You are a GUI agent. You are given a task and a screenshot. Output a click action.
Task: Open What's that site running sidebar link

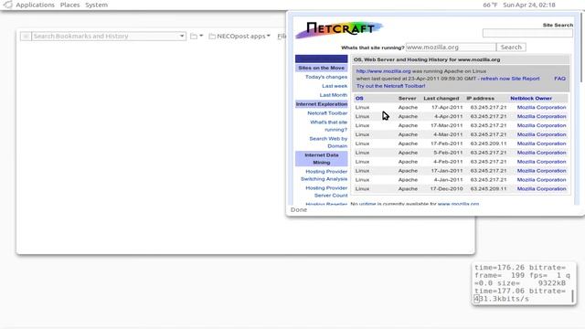coord(328,126)
